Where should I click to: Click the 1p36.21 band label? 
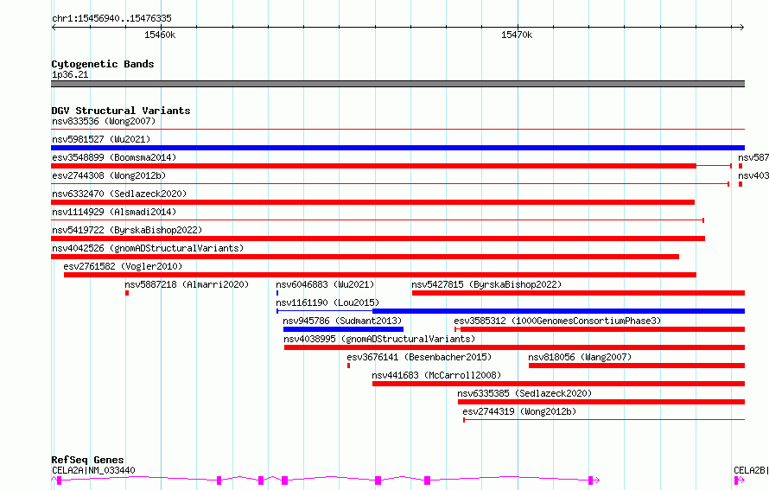[70, 74]
